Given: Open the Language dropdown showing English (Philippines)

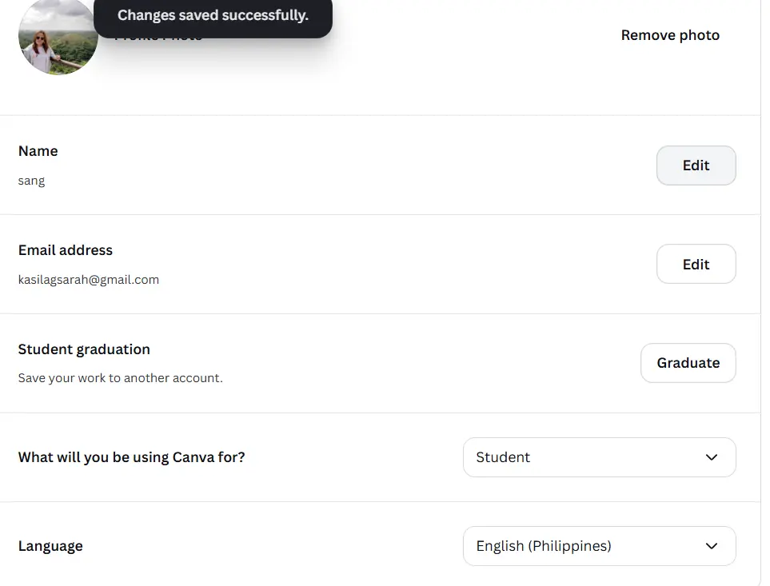Looking at the screenshot, I should 599,546.
